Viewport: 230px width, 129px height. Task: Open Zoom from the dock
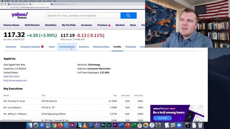[x=179, y=125]
